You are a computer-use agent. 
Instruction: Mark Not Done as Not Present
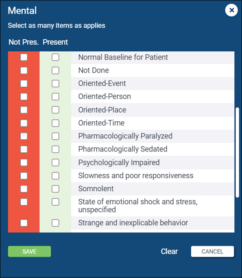(x=24, y=70)
